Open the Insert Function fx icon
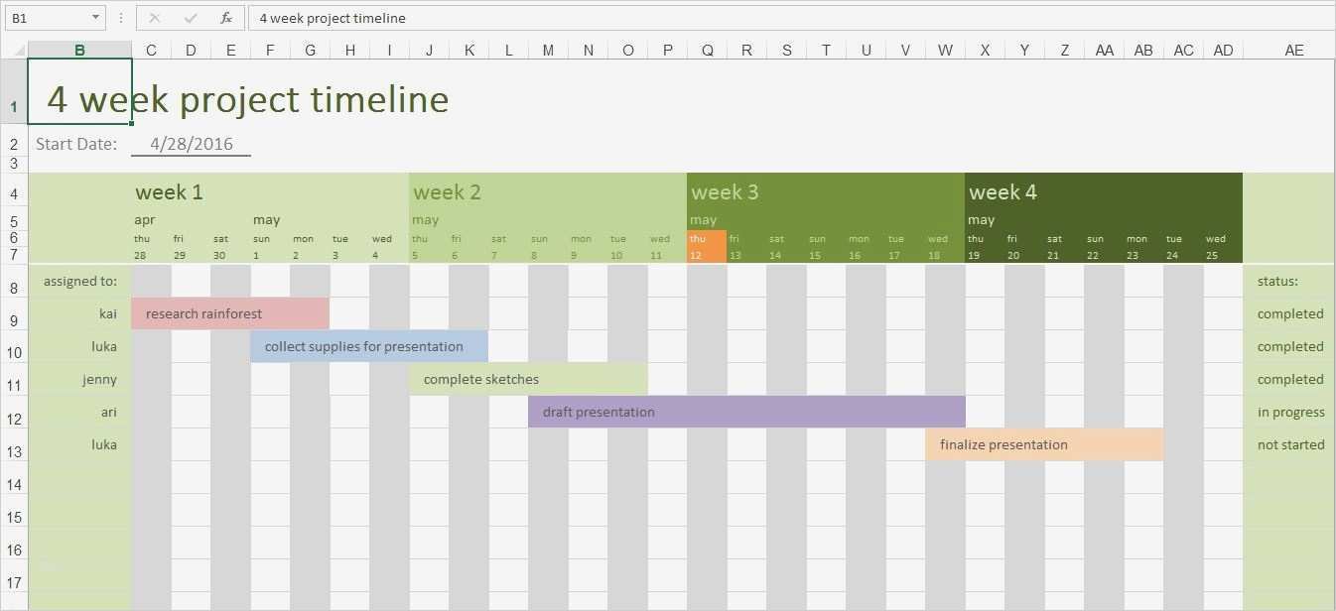1336x611 pixels. pos(226,18)
